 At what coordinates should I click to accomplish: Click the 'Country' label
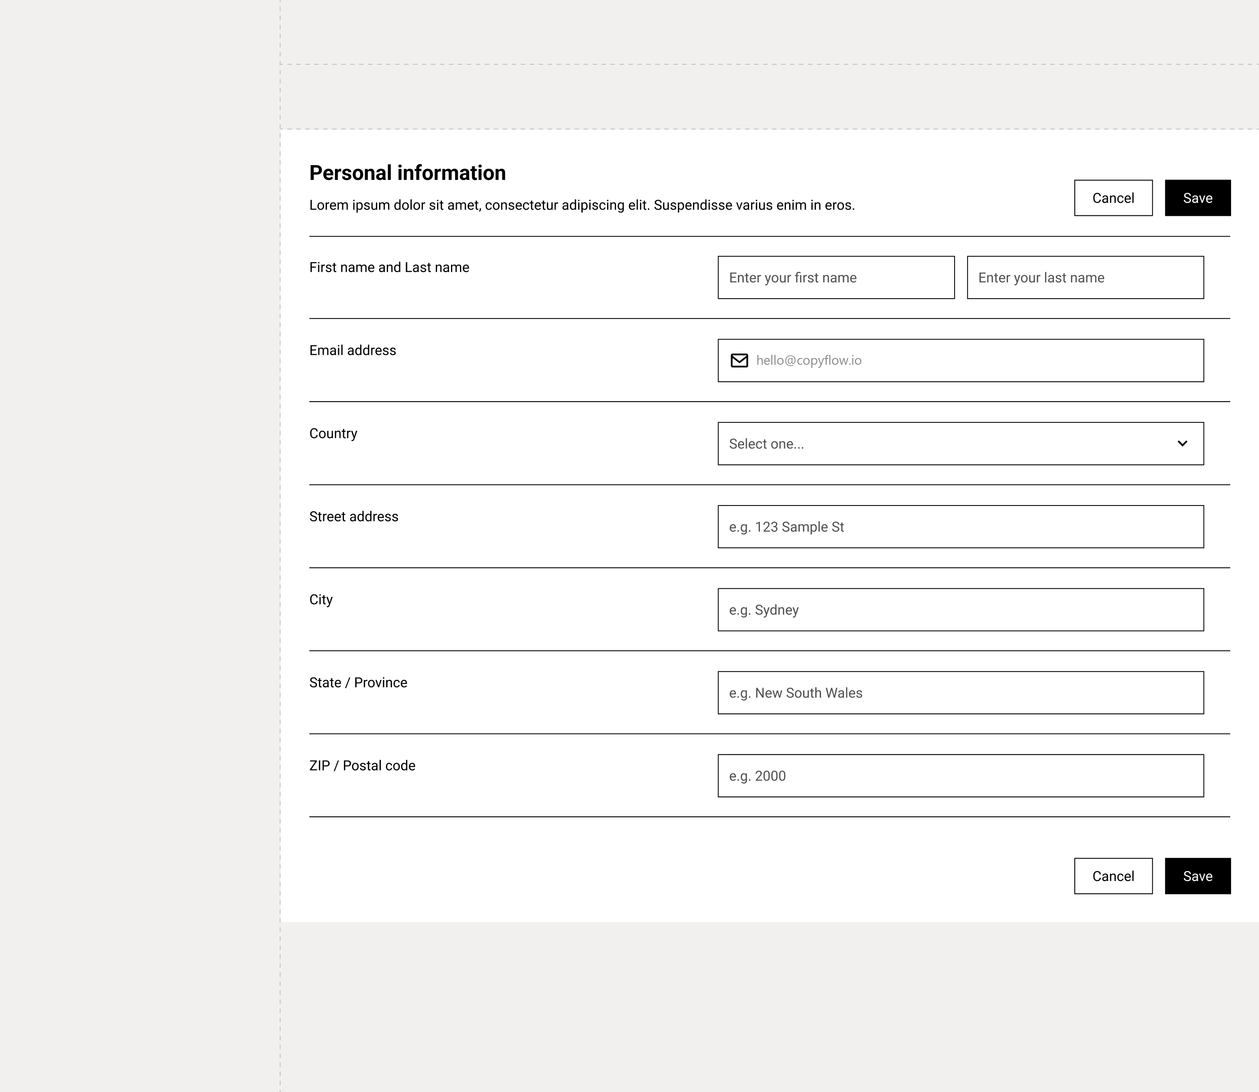(x=333, y=434)
